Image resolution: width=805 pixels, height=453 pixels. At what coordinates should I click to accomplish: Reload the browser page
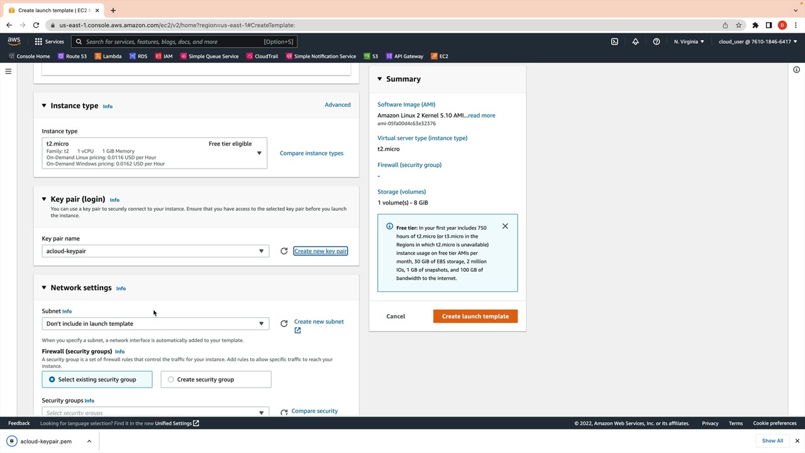pyautogui.click(x=36, y=25)
